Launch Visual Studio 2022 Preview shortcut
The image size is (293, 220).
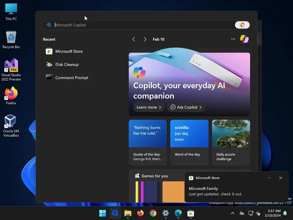tap(11, 70)
